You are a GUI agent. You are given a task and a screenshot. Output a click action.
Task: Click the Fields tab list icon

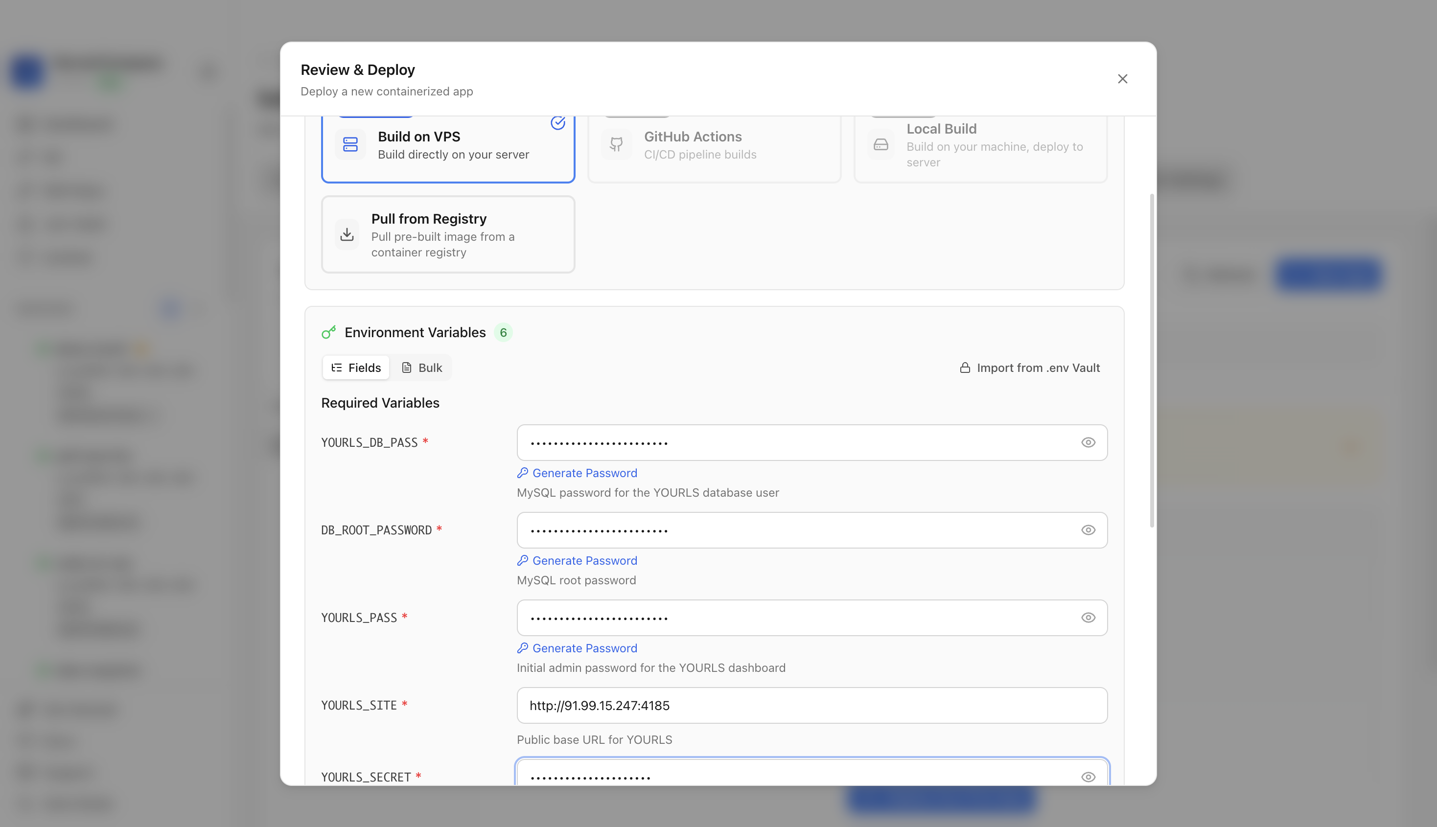tap(336, 368)
